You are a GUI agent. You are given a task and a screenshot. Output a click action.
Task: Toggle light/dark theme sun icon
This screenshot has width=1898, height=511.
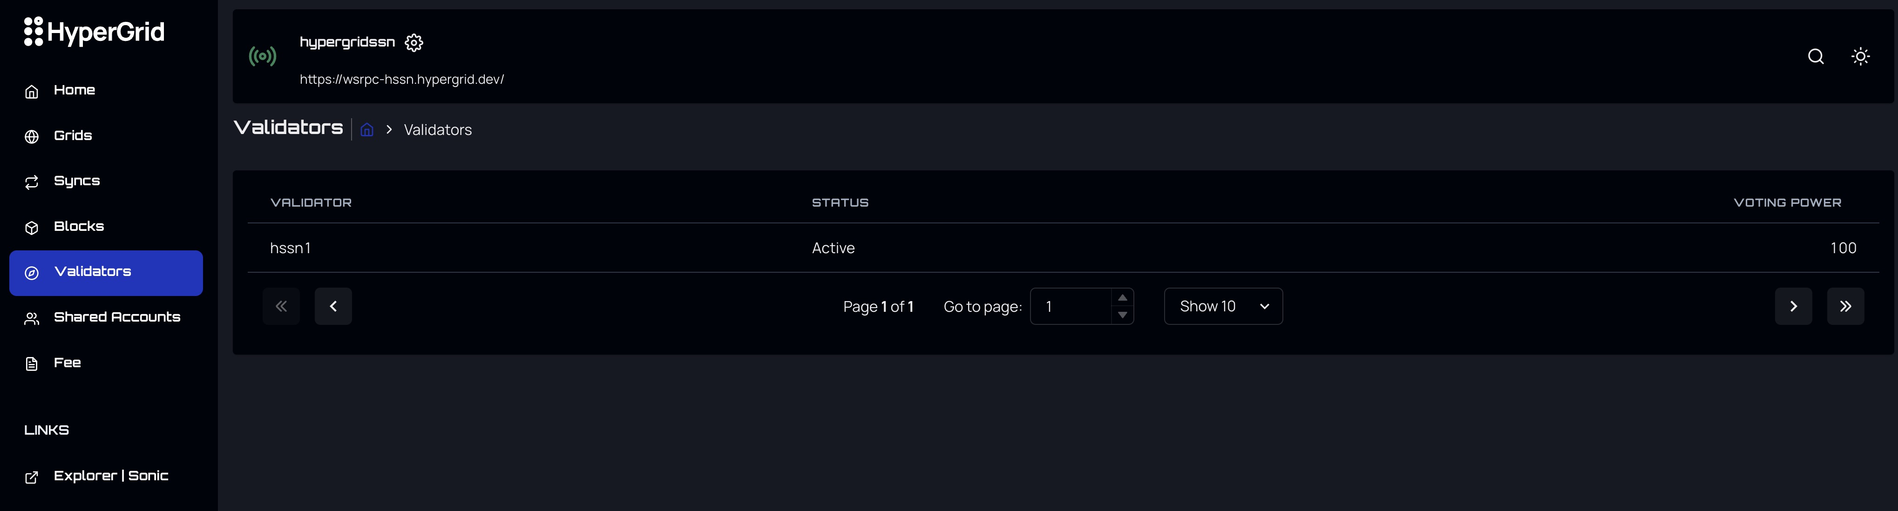tap(1860, 57)
